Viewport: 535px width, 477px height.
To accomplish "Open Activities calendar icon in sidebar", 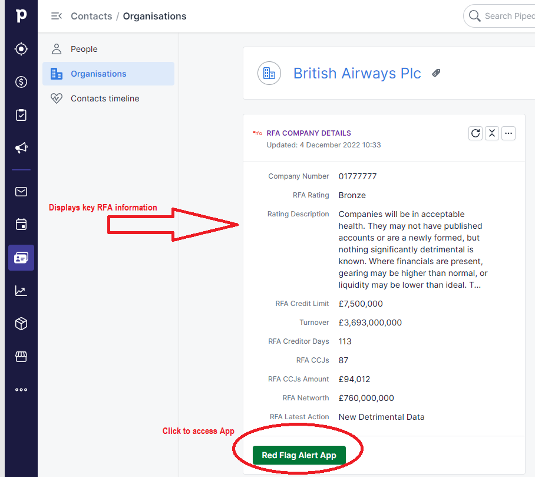I will [21, 224].
